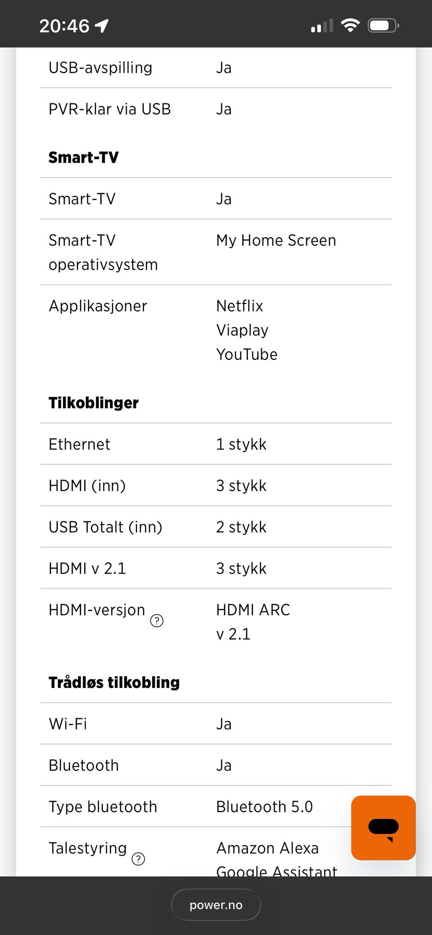This screenshot has width=432, height=935.
Task: Tap the YouTube application entry
Action: pos(247,354)
